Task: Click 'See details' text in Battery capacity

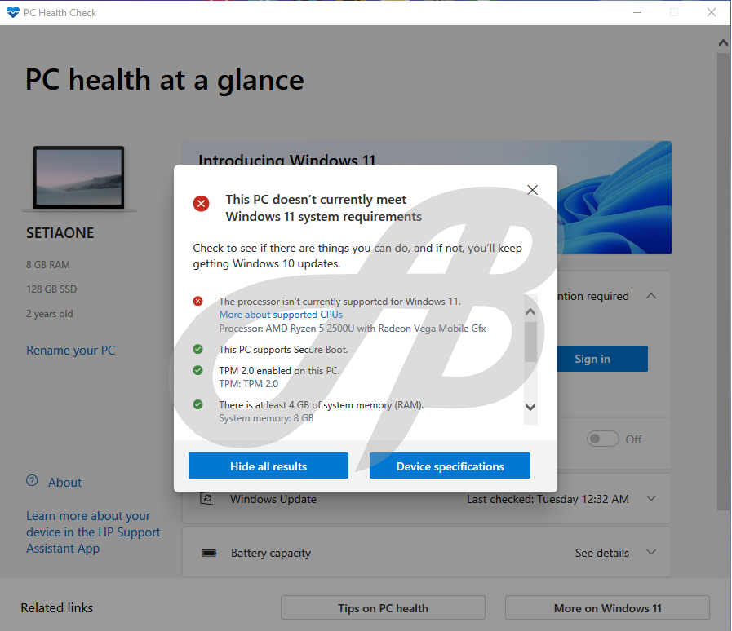Action: 601,553
